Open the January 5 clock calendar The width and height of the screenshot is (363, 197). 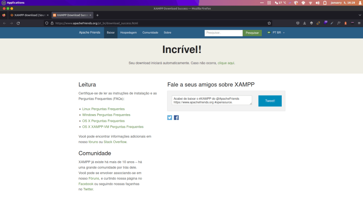pos(343,3)
